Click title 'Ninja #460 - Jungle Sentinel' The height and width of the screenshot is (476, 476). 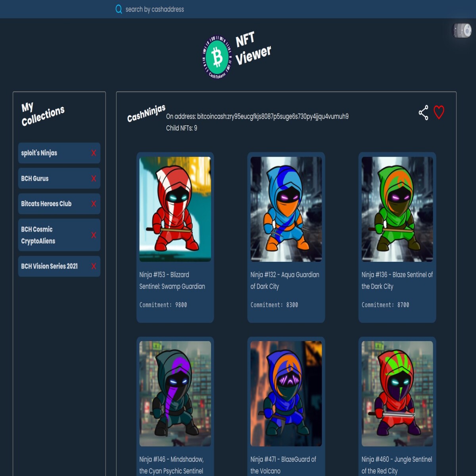pos(397,465)
